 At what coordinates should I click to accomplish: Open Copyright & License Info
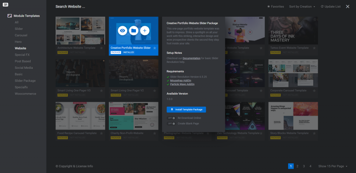(x=74, y=166)
